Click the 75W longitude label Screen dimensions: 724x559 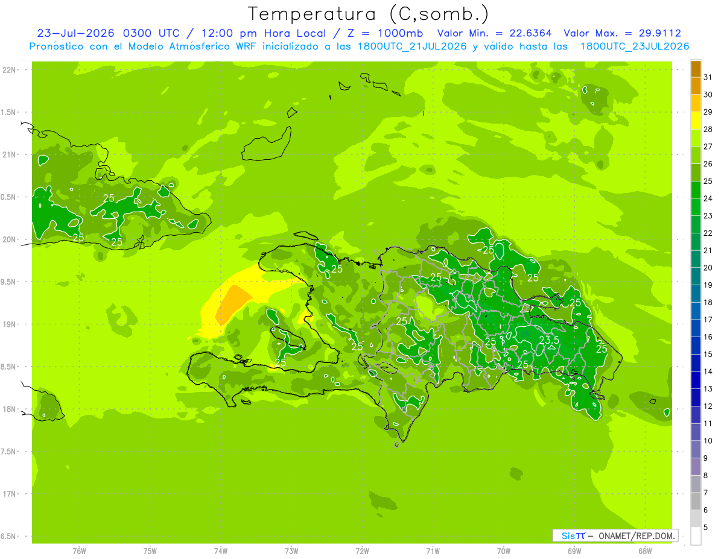click(x=150, y=551)
